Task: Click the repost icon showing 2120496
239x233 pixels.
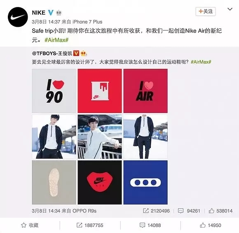Action: (146, 211)
